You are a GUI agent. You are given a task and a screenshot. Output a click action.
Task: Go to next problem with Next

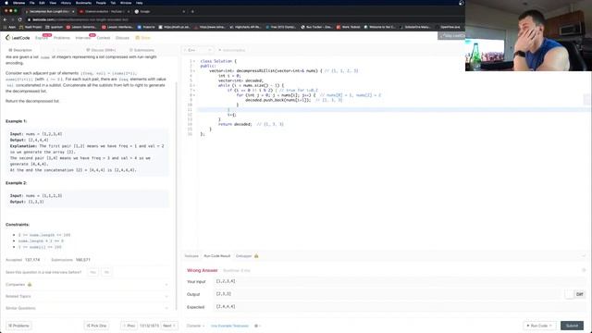[169, 326]
